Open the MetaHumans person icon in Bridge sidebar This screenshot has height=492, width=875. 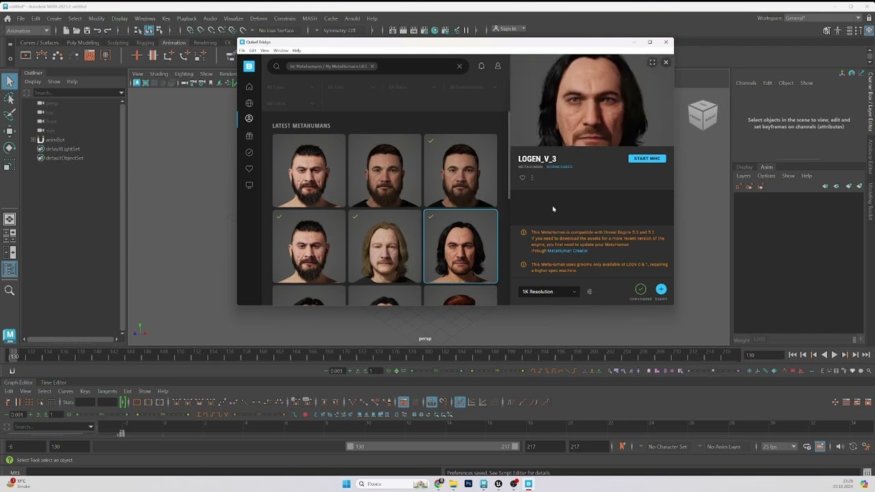pyautogui.click(x=249, y=118)
